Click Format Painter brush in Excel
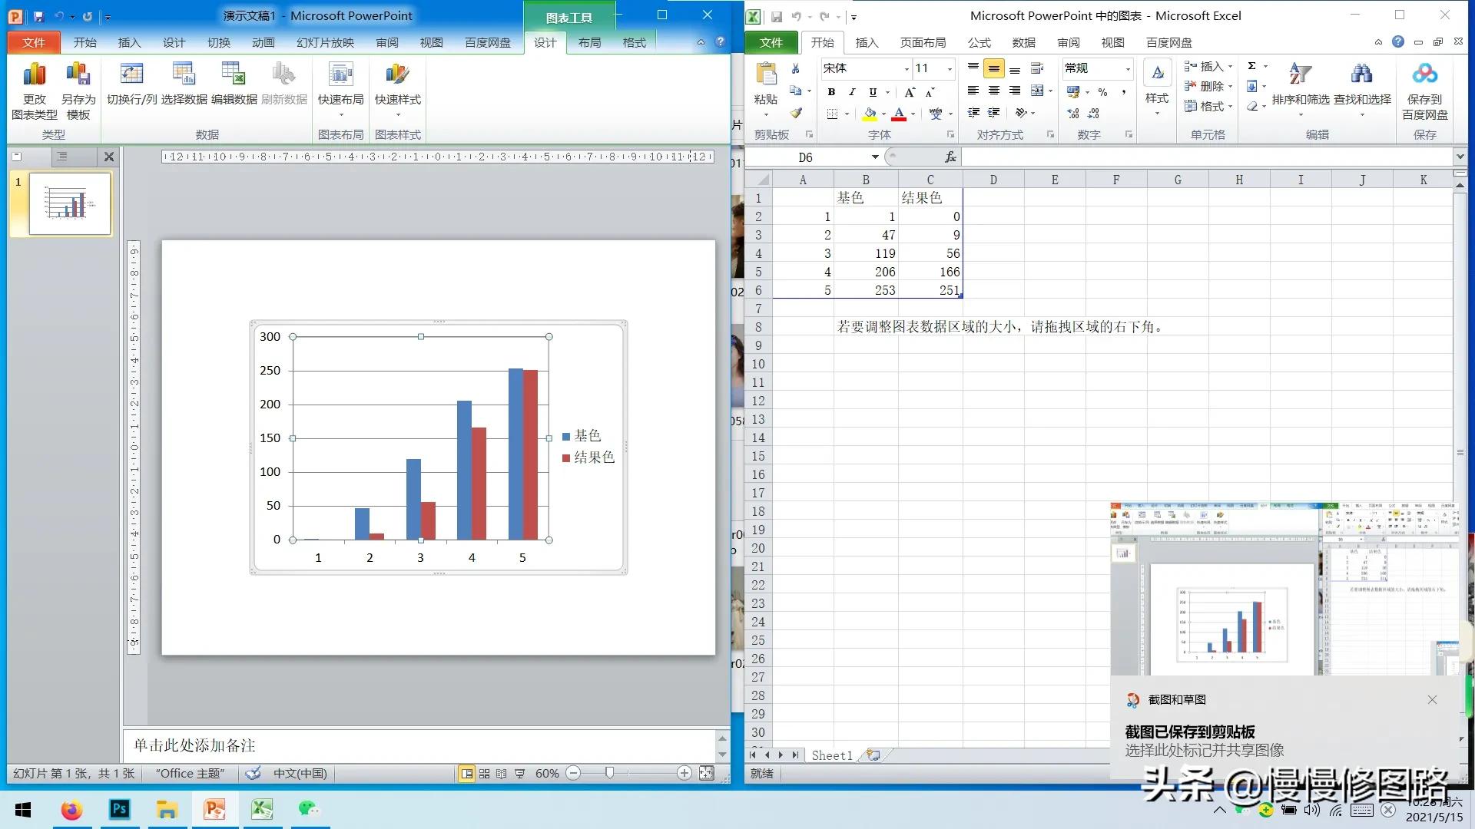The image size is (1475, 829). [x=796, y=113]
